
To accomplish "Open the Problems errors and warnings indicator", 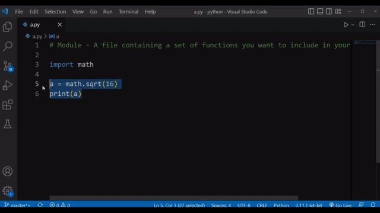I will click(59, 205).
